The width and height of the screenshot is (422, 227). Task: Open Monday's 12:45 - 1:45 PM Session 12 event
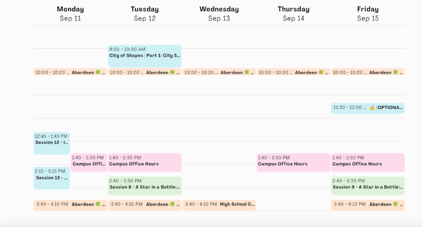(52, 143)
